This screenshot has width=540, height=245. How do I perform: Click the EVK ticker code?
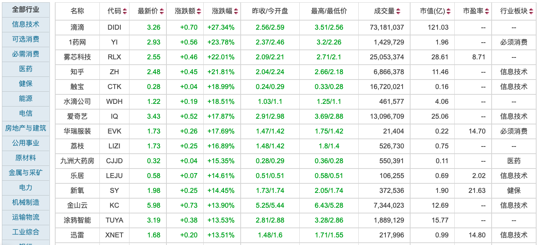115,131
